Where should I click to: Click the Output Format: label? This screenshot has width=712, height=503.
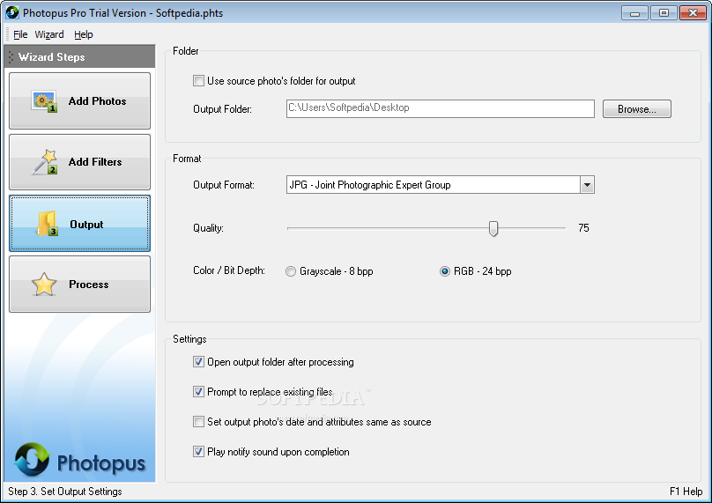(x=224, y=185)
